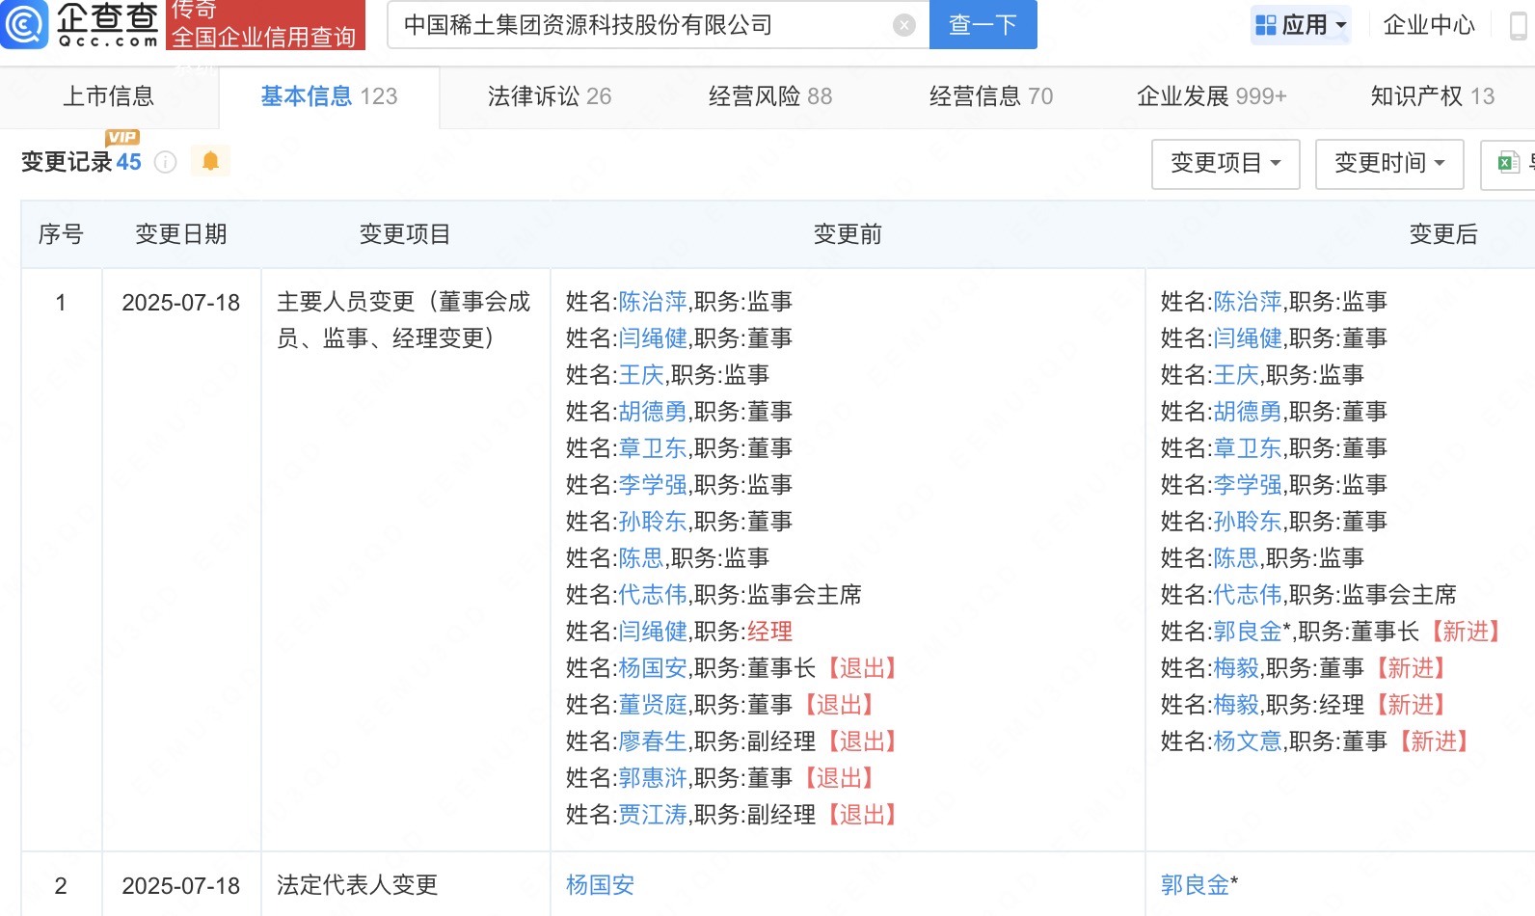Click the info icon beside 变更记录
This screenshot has width=1535, height=916.
click(x=166, y=162)
